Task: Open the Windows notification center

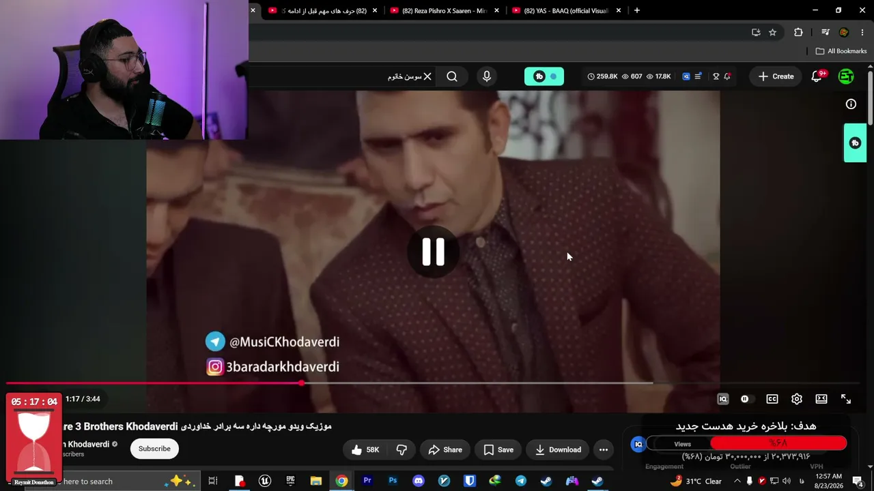Action: pos(858,481)
